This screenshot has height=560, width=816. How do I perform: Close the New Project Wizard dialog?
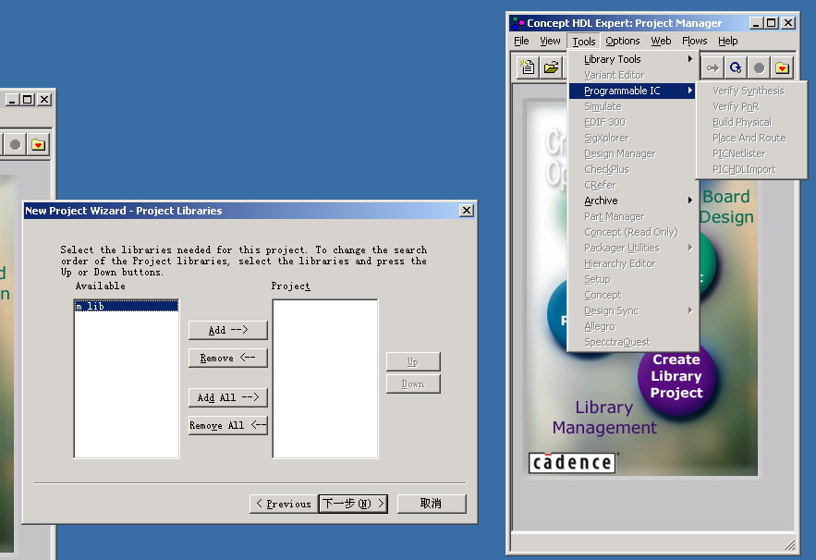point(467,211)
